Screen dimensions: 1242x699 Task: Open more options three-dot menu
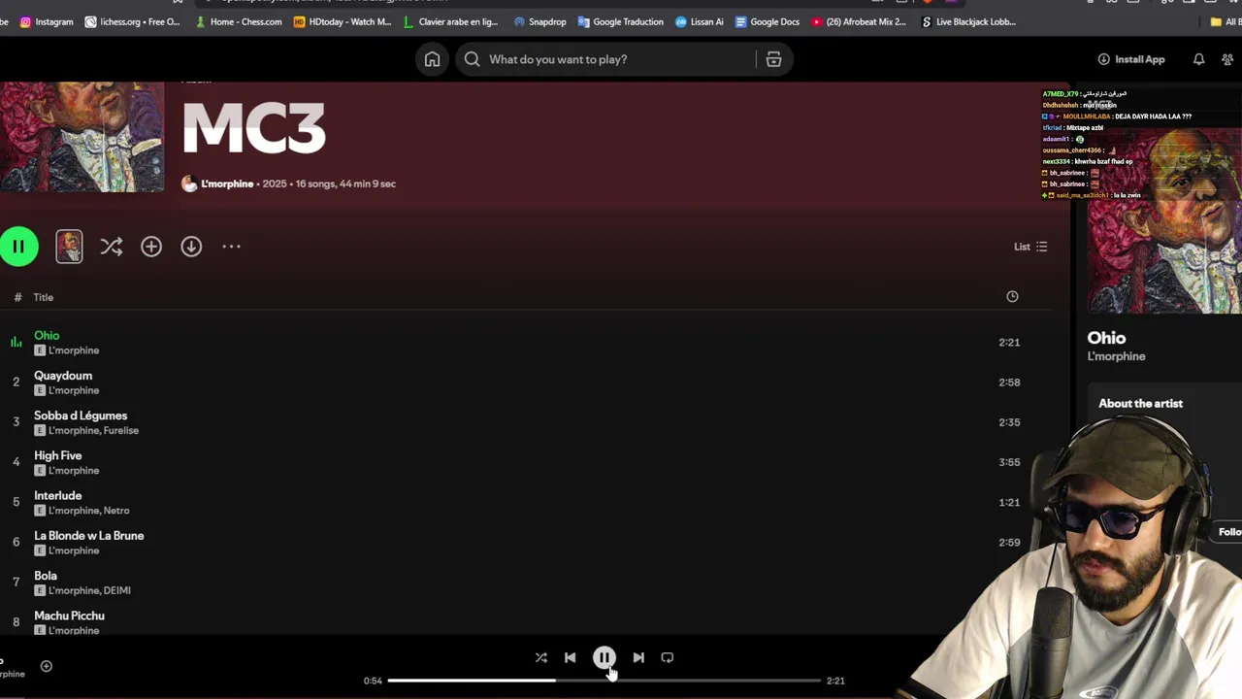(x=231, y=247)
